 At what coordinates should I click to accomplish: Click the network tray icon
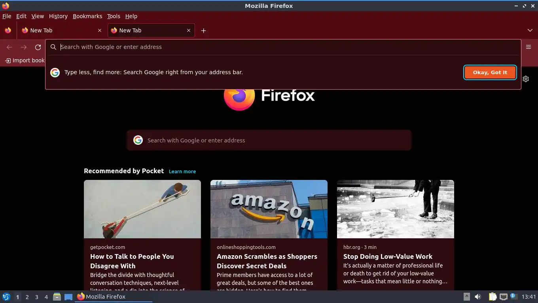[504, 297]
